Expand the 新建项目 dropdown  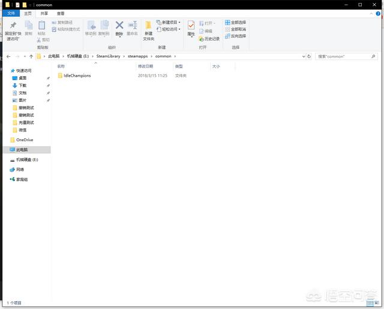pos(170,23)
